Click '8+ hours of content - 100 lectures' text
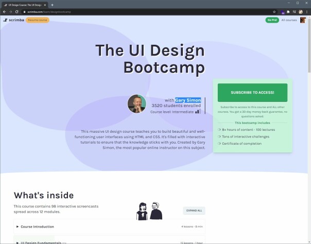The height and width of the screenshot is (244, 311). 248,130
